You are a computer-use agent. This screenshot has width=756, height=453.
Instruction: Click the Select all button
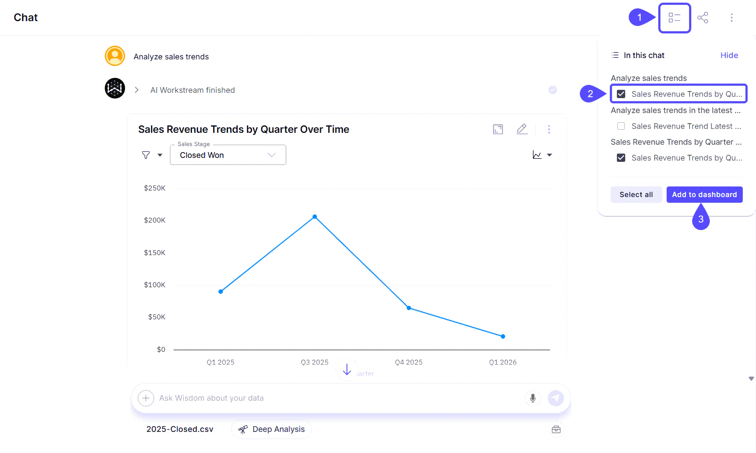coord(636,194)
